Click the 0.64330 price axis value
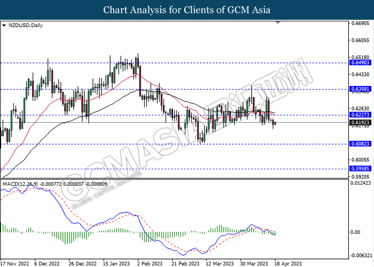 (x=360, y=74)
